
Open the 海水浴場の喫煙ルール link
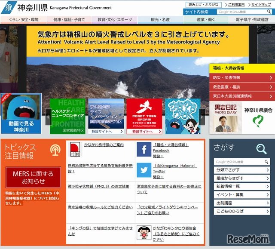[x=100, y=207]
